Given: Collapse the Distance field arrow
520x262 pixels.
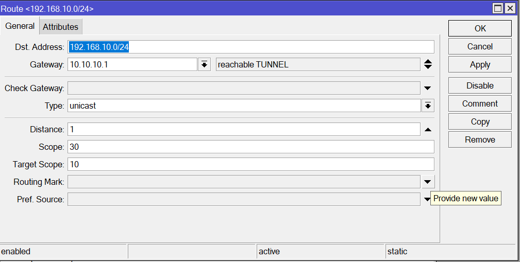Looking at the screenshot, I should tap(428, 130).
